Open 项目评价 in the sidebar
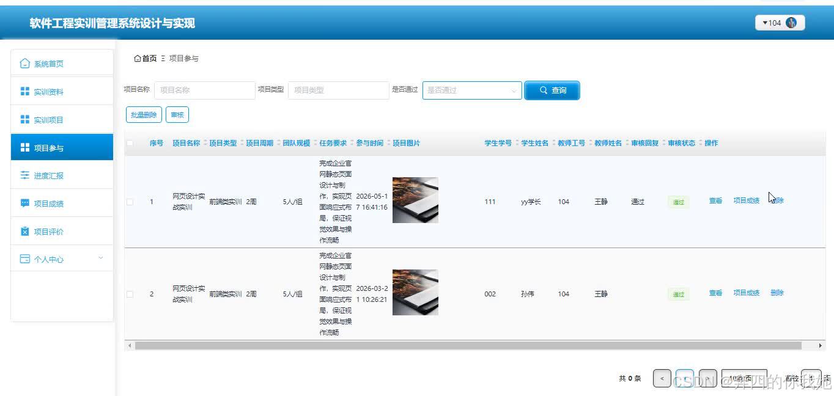834x396 pixels. point(62,232)
